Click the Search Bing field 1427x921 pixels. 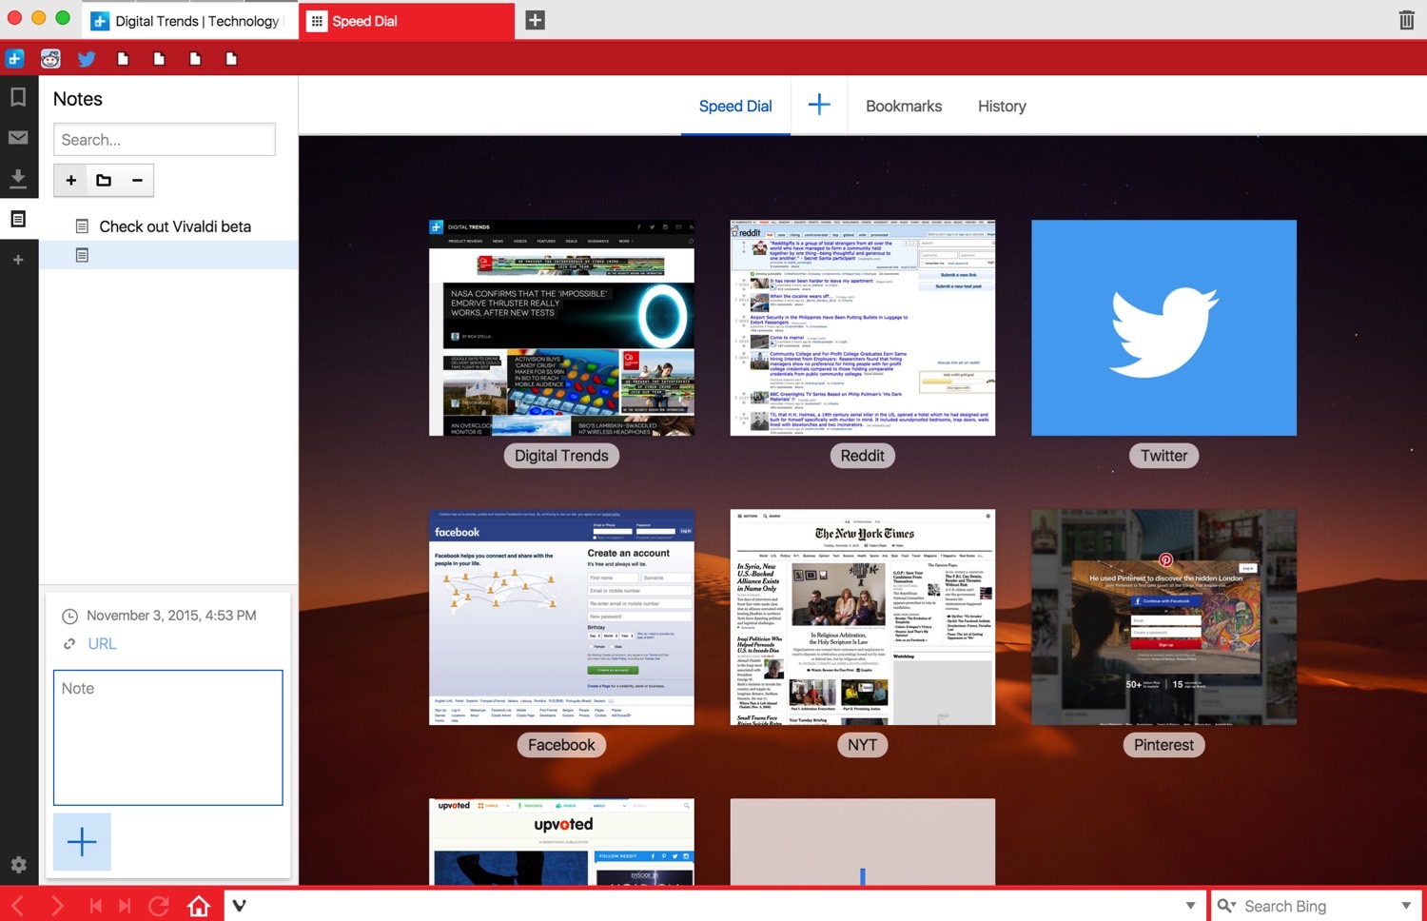tap(1317, 906)
